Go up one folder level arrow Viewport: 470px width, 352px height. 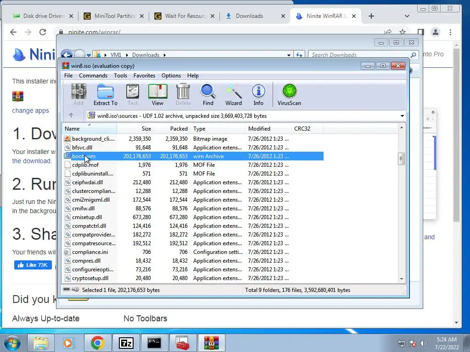pos(71,115)
